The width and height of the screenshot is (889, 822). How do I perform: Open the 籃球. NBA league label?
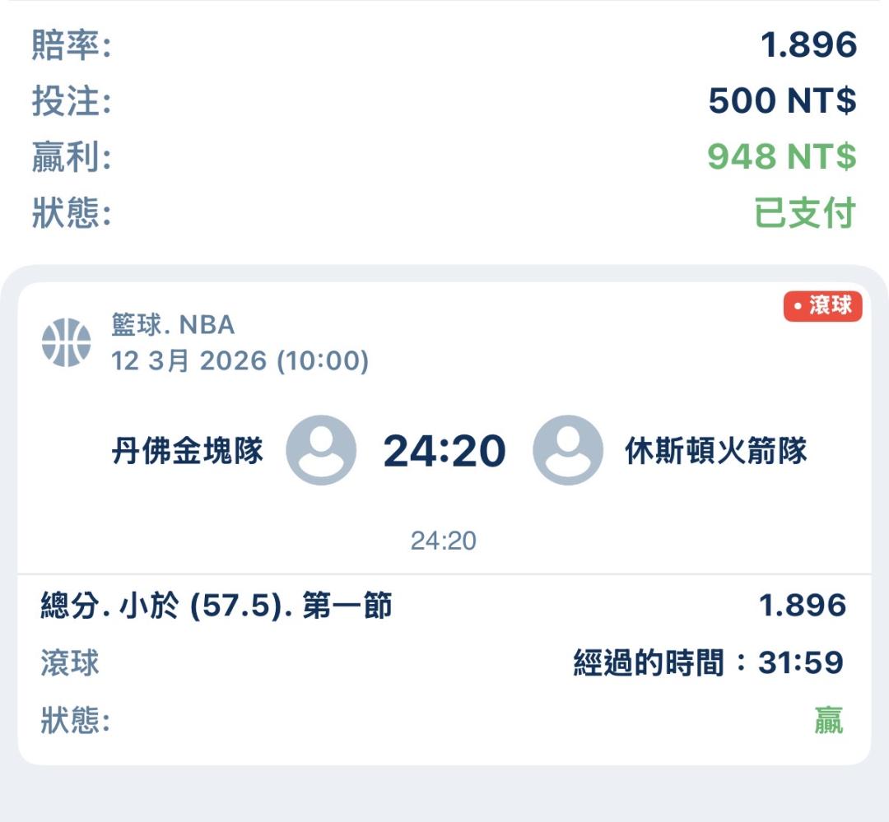coord(174,325)
